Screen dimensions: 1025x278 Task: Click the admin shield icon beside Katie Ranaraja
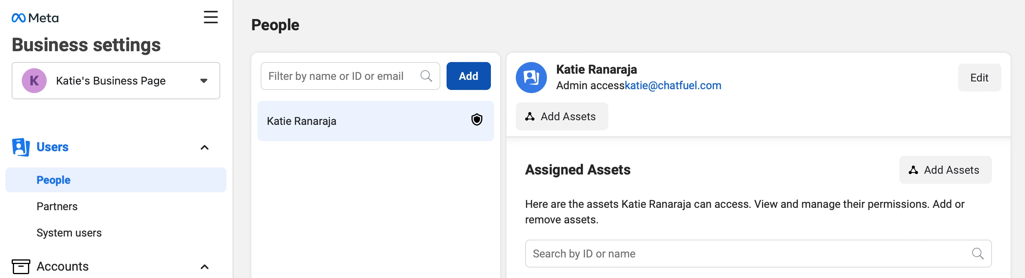point(477,120)
